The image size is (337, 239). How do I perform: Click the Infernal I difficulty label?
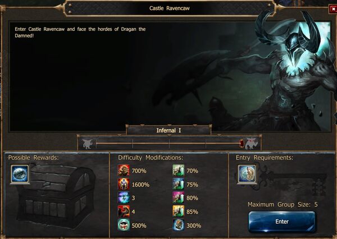168,130
